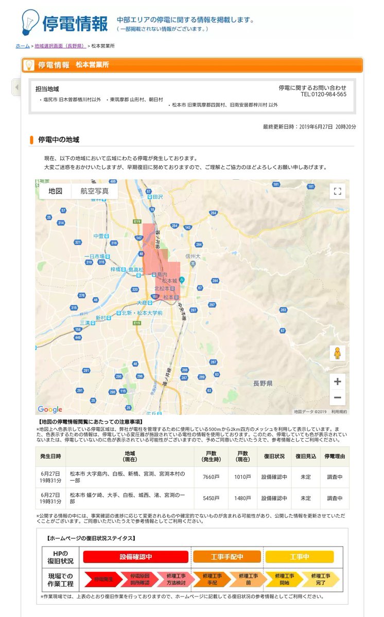This screenshot has width=384, height=617.
Task: Click the 1010戸 table cell
Action: coord(242,477)
